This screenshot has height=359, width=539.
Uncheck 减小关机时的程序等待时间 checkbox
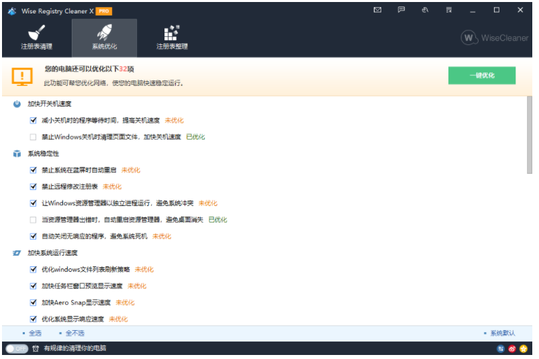(x=34, y=120)
